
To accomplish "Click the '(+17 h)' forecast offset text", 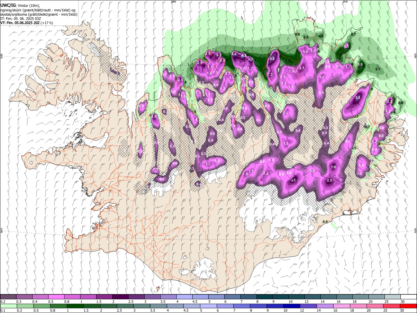I will coord(47,23).
